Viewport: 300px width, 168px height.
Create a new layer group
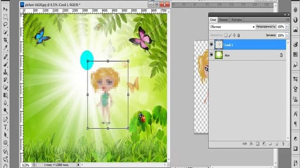tap(270, 144)
